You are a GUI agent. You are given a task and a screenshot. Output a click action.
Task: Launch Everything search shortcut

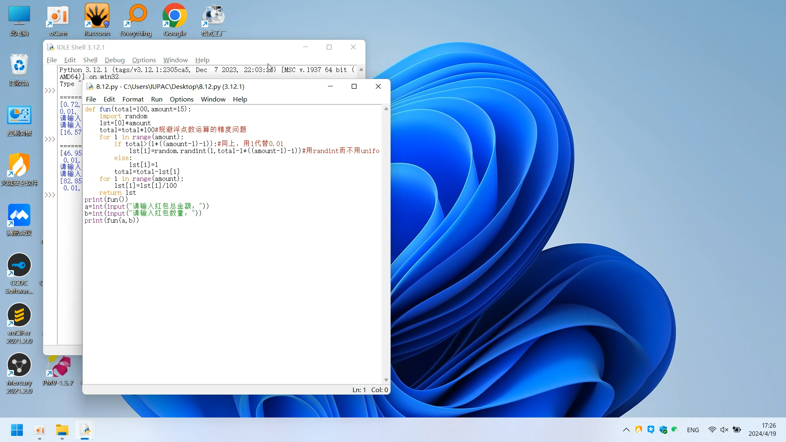(x=136, y=20)
